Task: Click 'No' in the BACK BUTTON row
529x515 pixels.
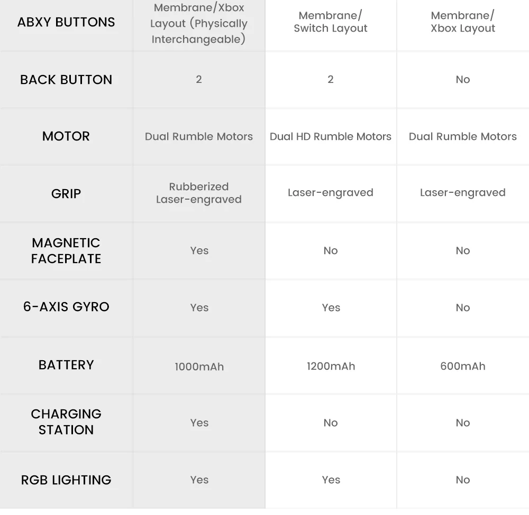Action: pyautogui.click(x=462, y=80)
